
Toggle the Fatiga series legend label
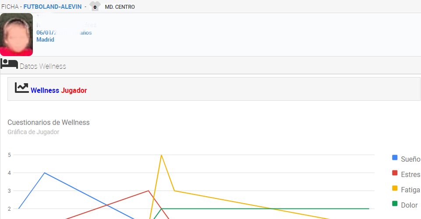click(410, 190)
